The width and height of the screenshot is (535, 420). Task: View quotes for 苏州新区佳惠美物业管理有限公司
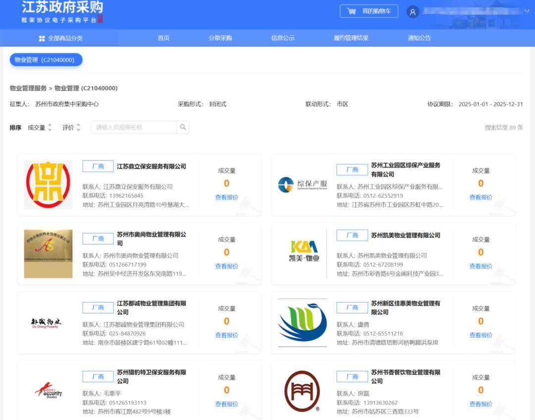pyautogui.click(x=481, y=335)
